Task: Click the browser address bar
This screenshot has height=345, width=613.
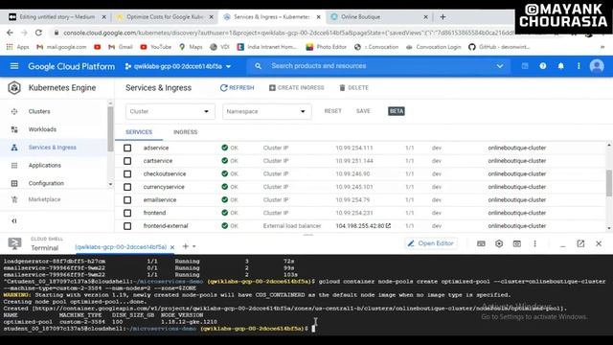Action: coord(287,33)
